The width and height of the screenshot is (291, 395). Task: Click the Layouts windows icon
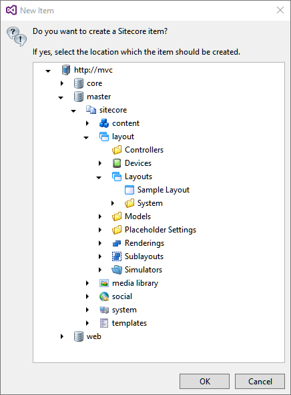click(117, 177)
